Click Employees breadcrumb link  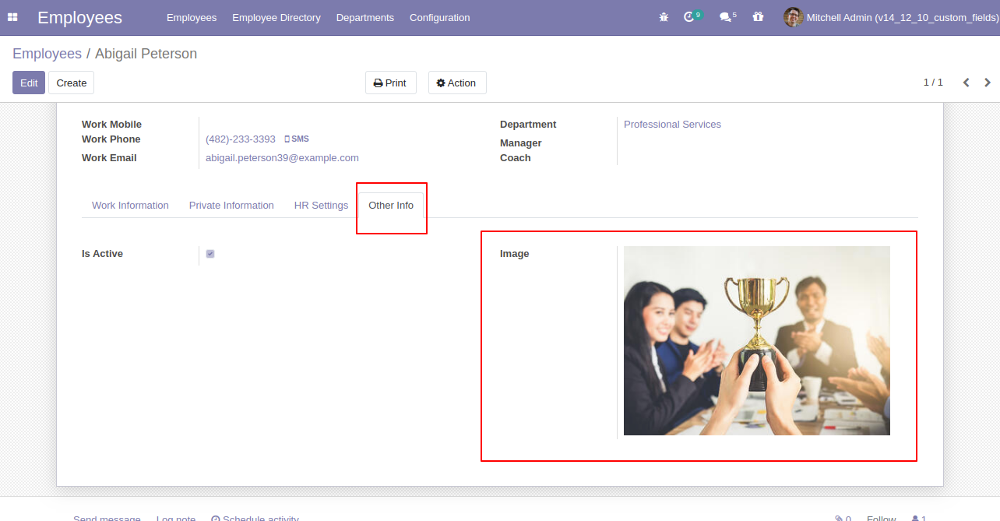coord(47,54)
